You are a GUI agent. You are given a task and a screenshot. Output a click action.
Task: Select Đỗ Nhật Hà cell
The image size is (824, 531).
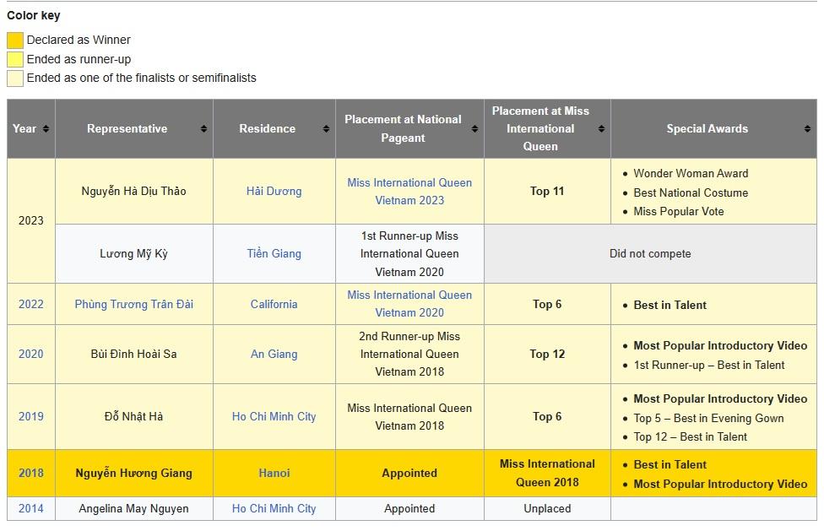134,416
